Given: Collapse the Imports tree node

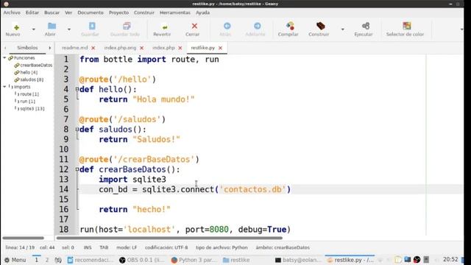Looking at the screenshot, I should point(4,87).
